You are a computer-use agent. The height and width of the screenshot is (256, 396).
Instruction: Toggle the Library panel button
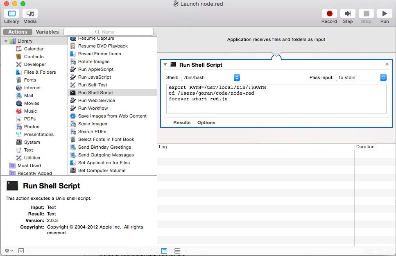(12, 14)
